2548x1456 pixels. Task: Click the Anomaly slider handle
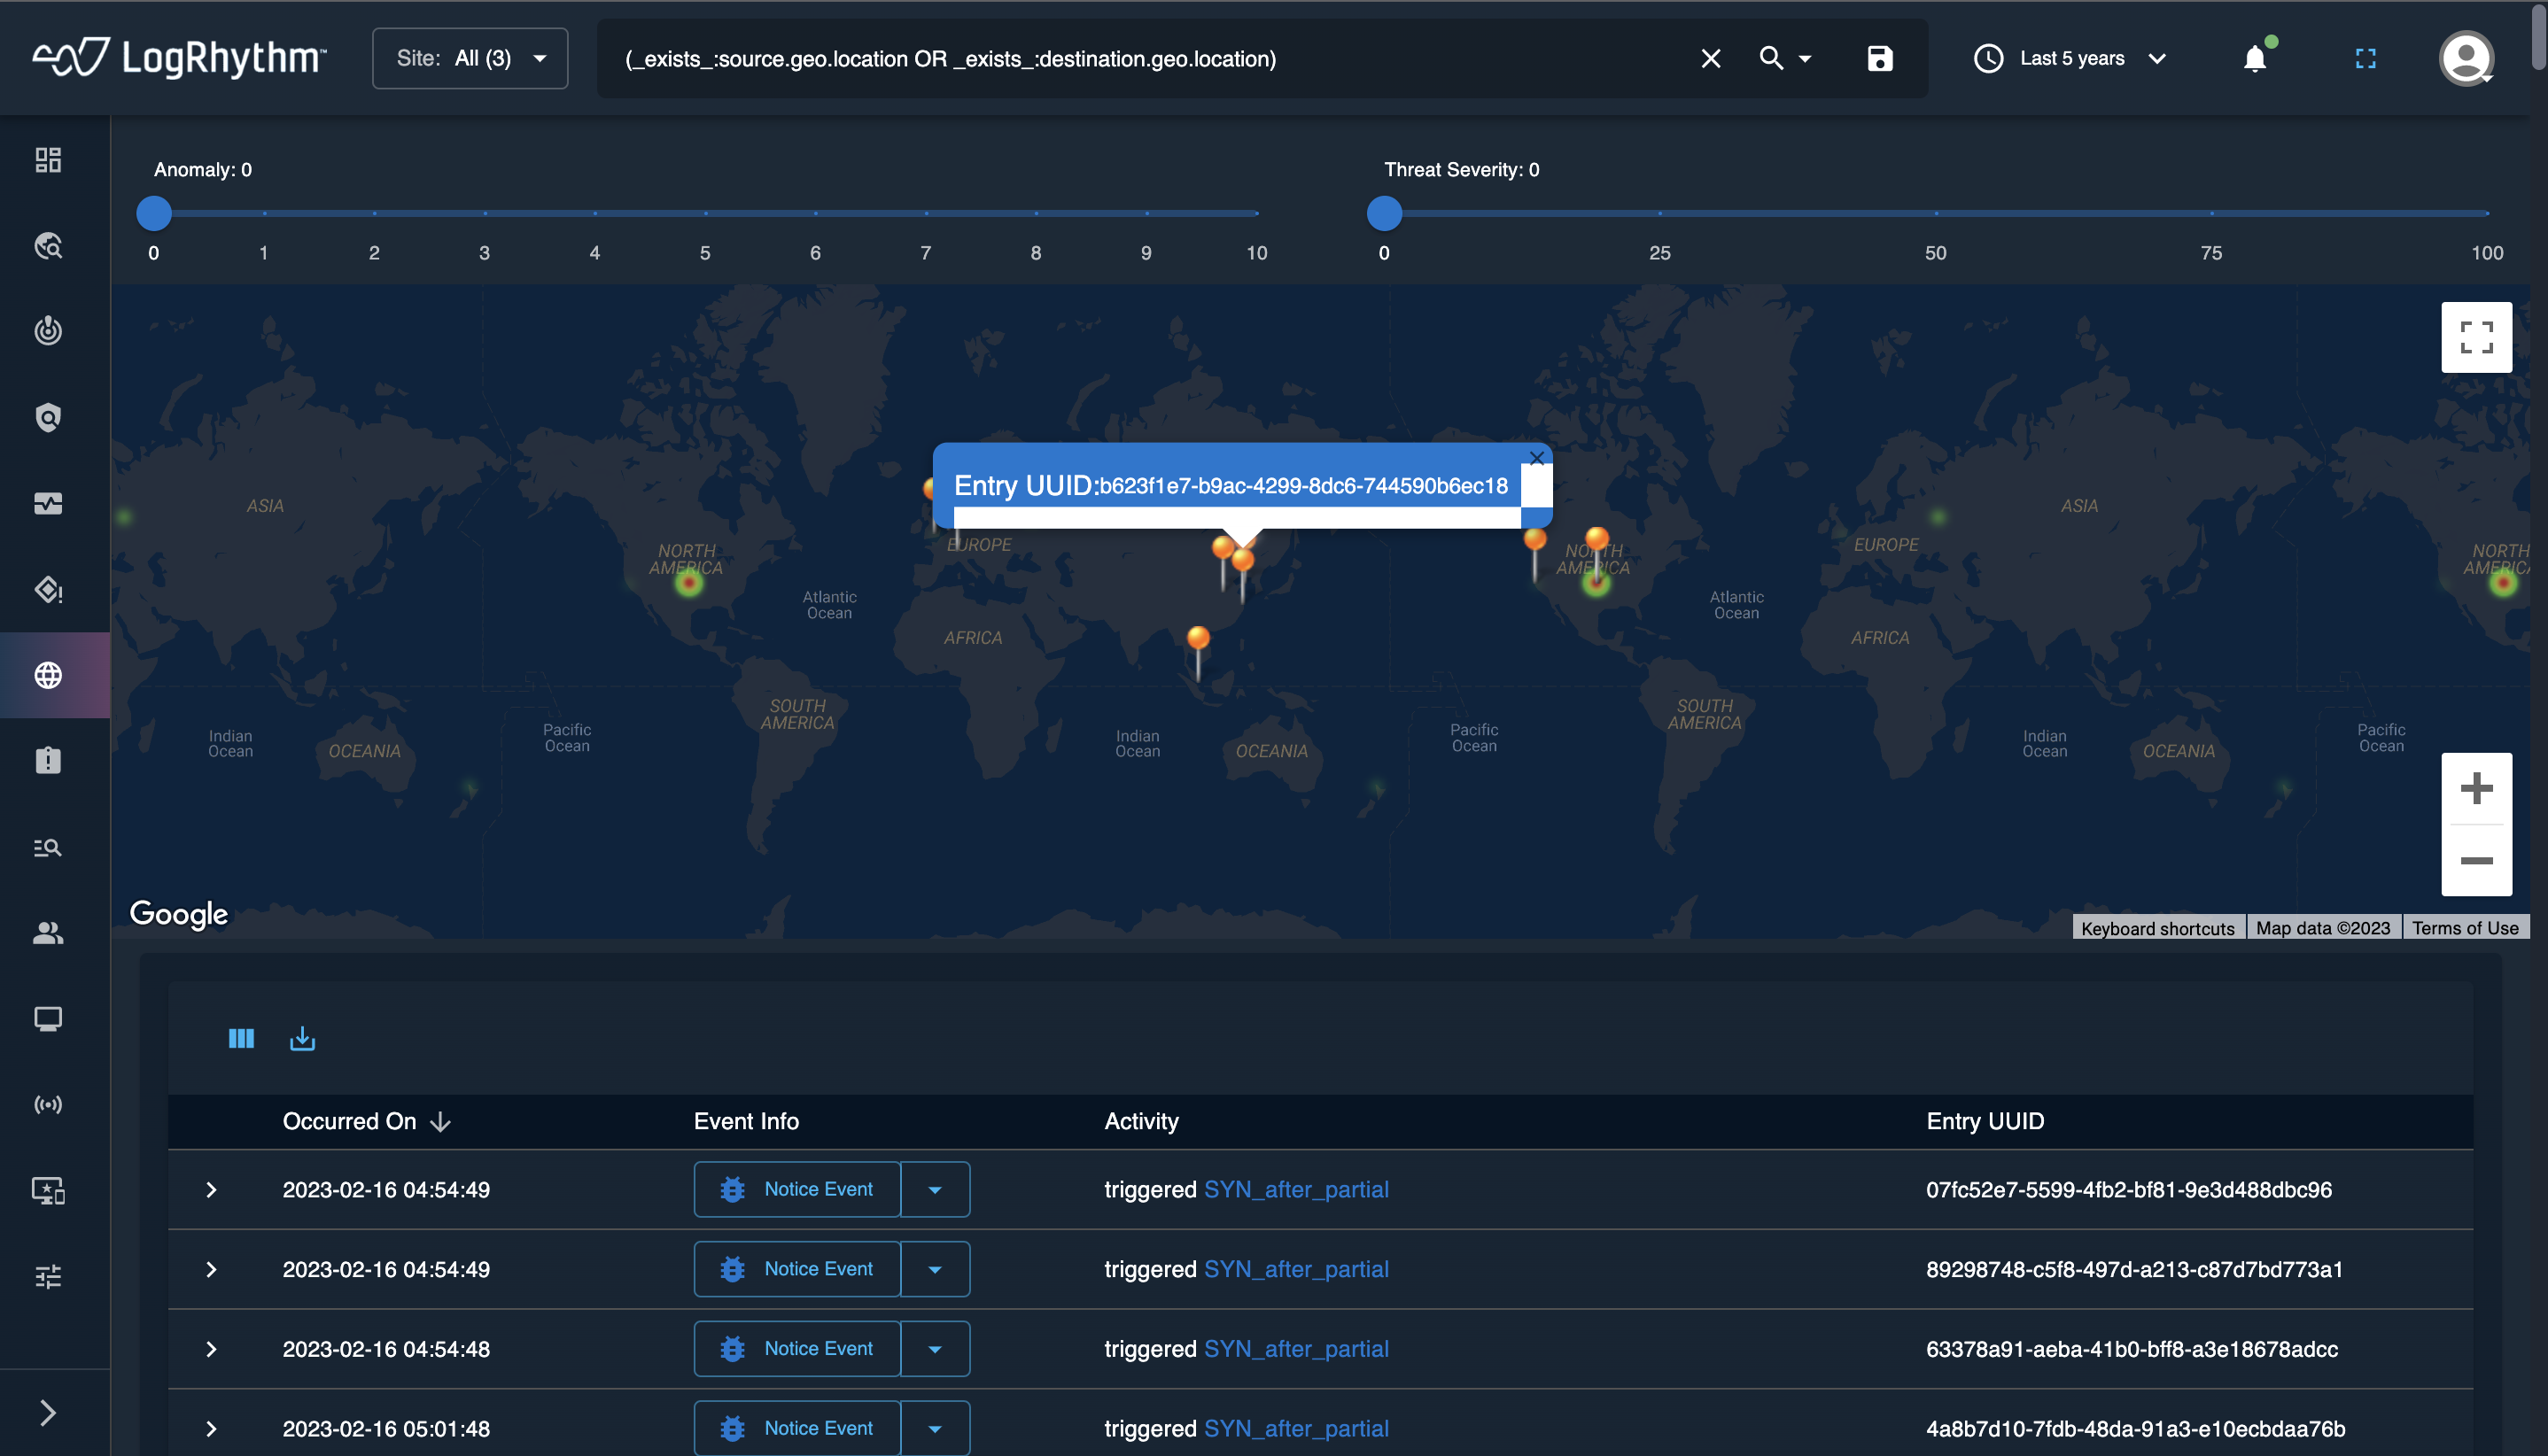[154, 213]
